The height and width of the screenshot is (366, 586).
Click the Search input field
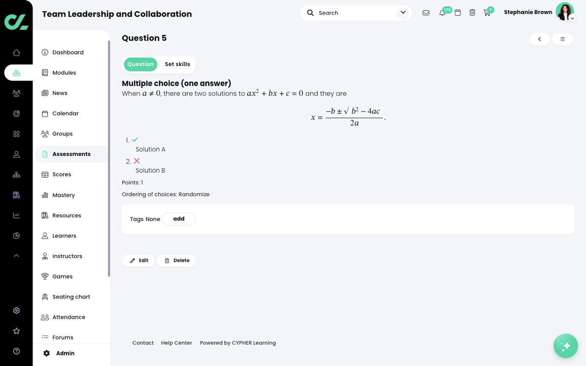(346, 13)
